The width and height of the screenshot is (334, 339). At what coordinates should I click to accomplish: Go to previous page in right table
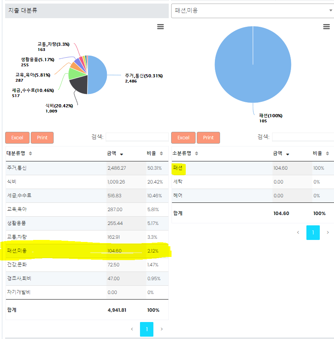[298, 232]
